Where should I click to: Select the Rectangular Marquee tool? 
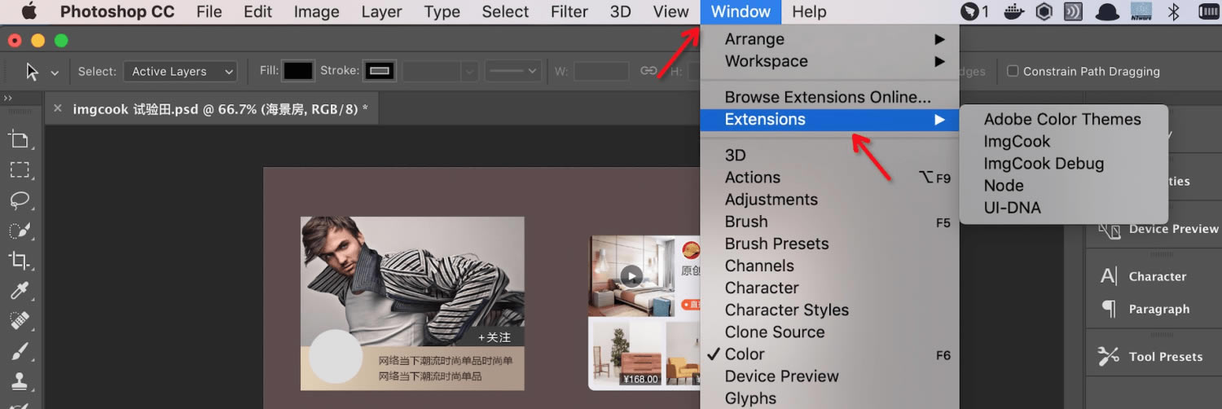pyautogui.click(x=19, y=169)
